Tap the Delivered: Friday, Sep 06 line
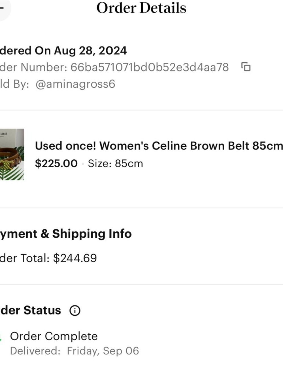The height and width of the screenshot is (378, 283). point(75,351)
